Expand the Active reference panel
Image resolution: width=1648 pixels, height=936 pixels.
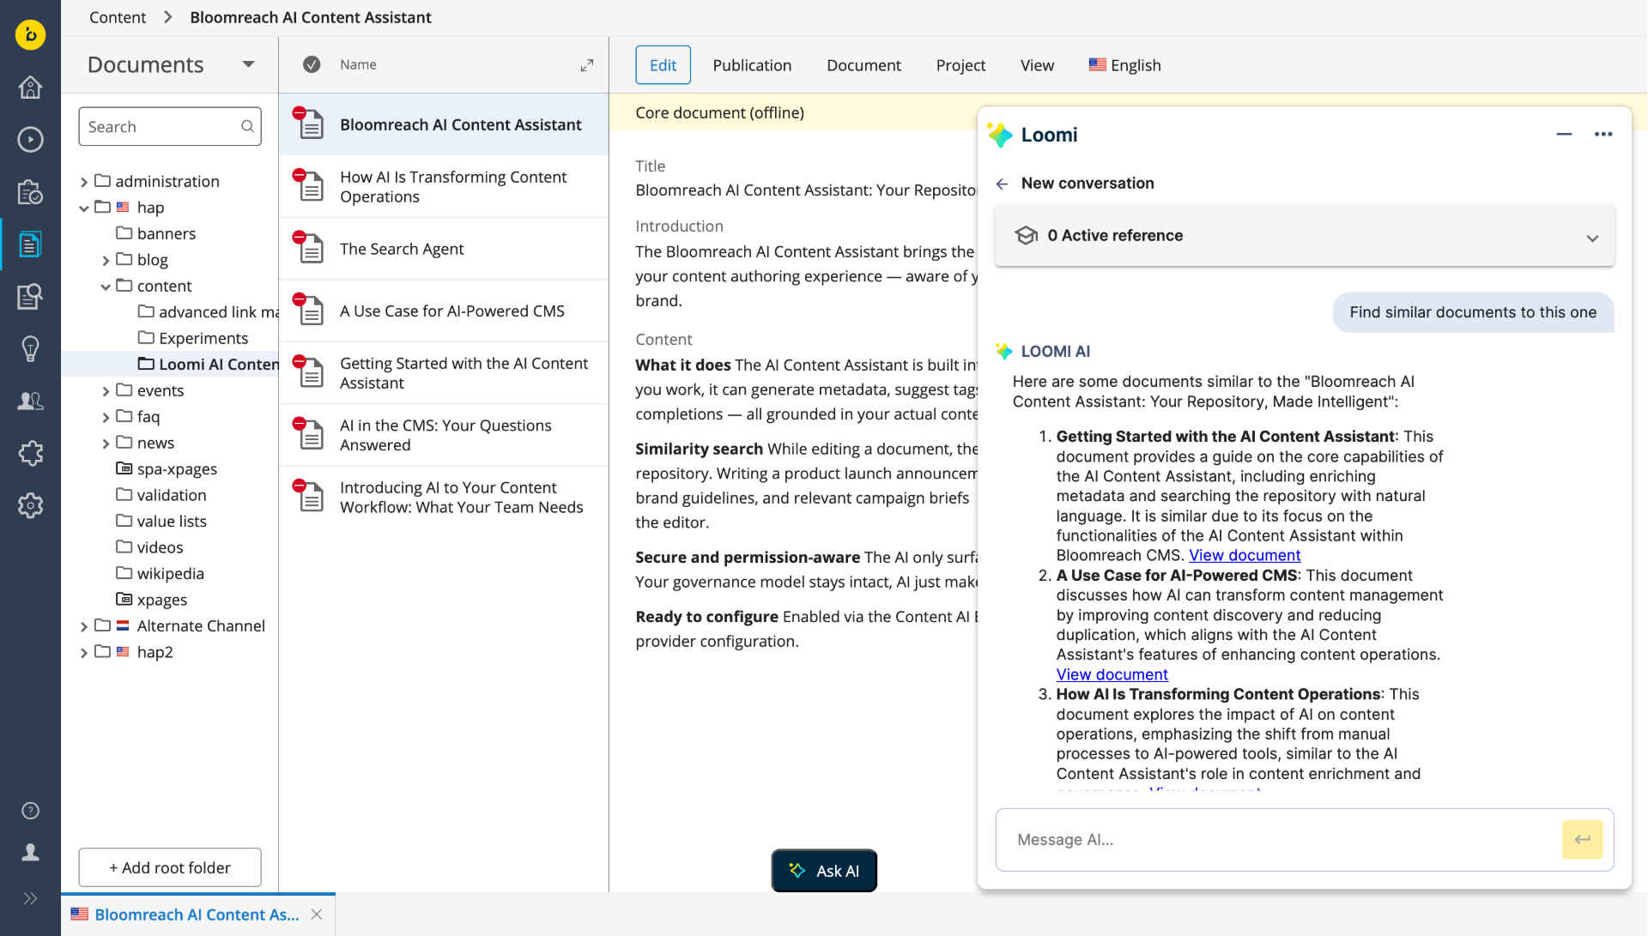(x=1591, y=238)
